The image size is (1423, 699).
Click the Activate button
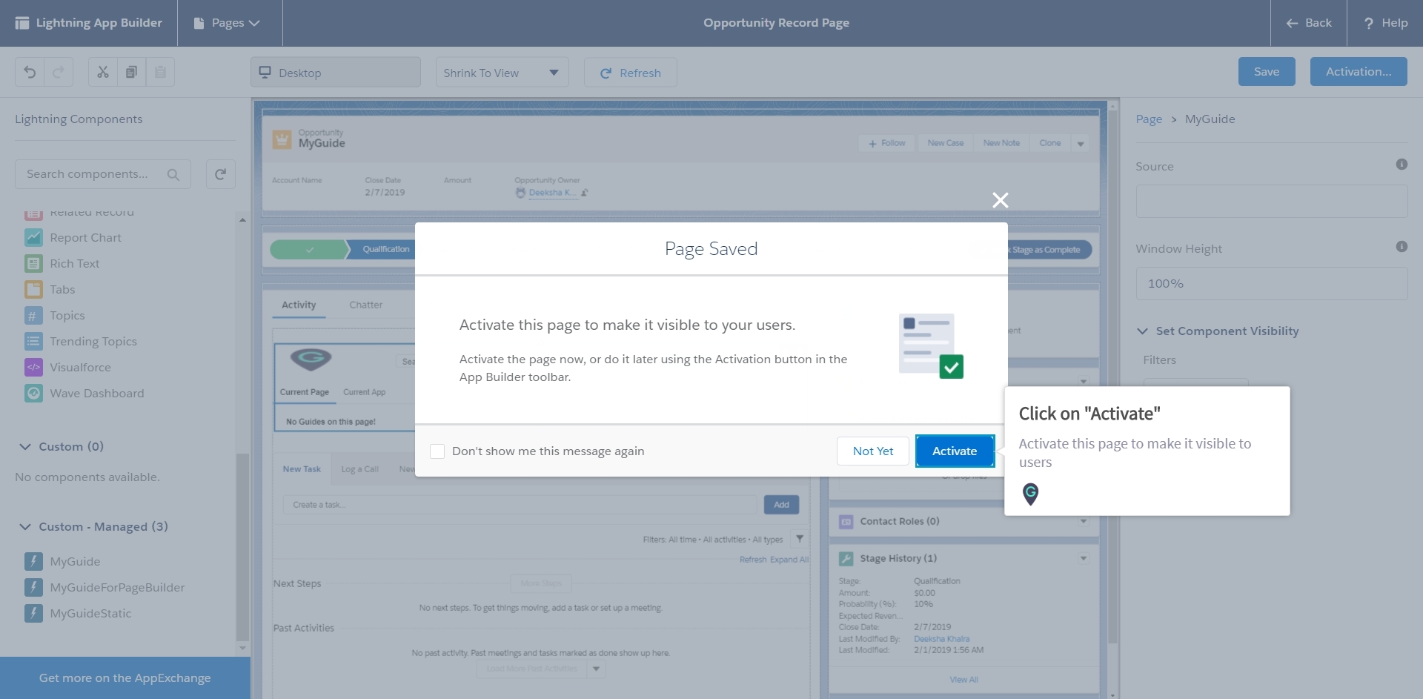[x=955, y=451]
